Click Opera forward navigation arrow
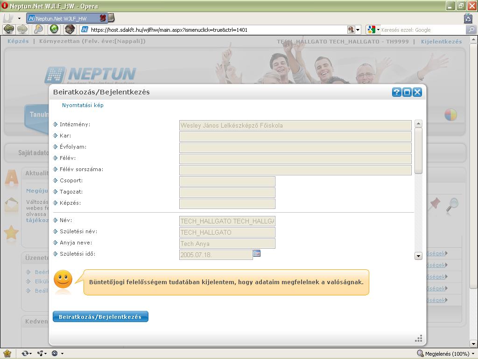The width and height of the screenshot is (478, 359). (x=22, y=29)
